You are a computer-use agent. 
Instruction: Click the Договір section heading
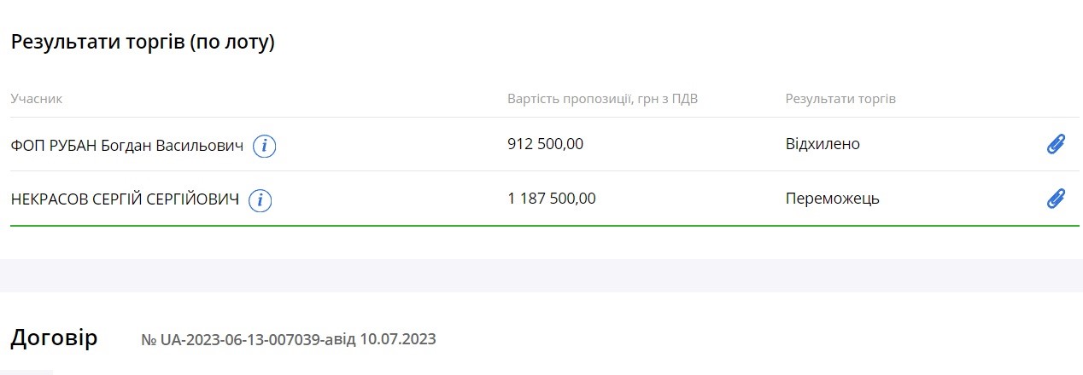pyautogui.click(x=54, y=338)
